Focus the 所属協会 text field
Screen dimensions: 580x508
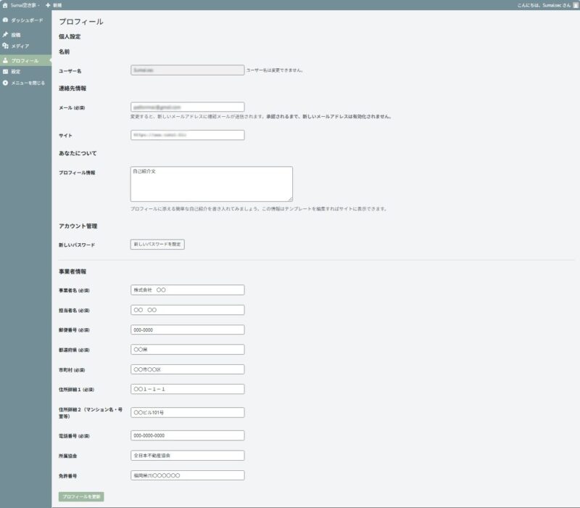pyautogui.click(x=187, y=456)
